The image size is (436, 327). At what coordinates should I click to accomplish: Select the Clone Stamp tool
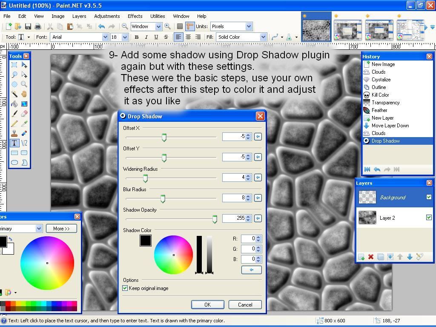click(x=14, y=133)
